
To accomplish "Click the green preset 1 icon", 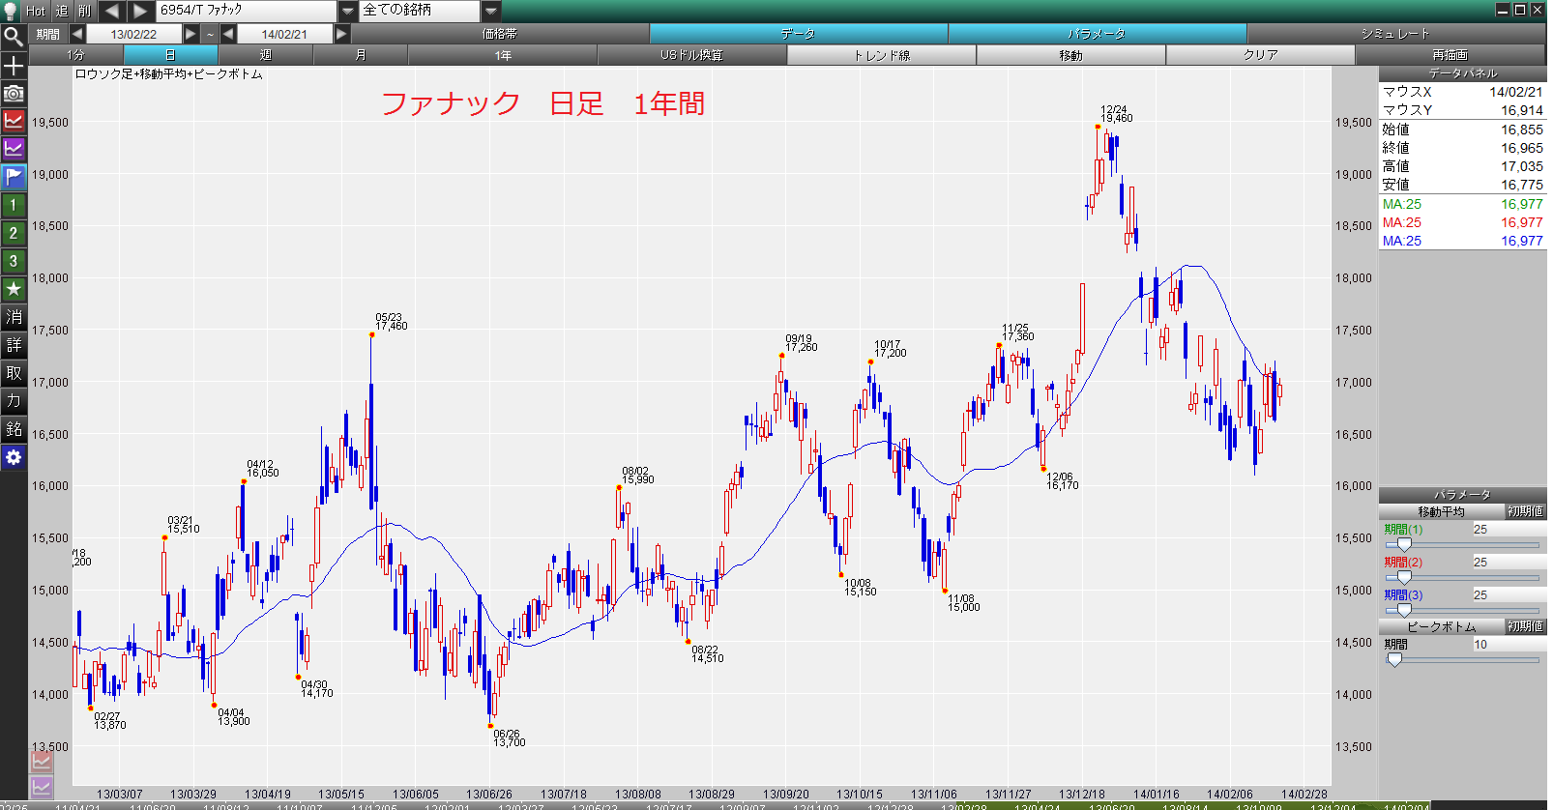I will pos(14,205).
